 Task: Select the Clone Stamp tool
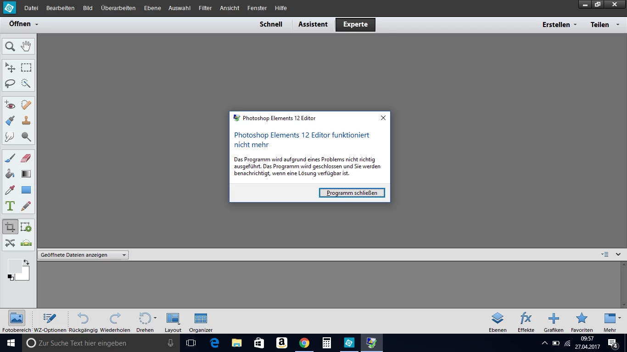(26, 121)
